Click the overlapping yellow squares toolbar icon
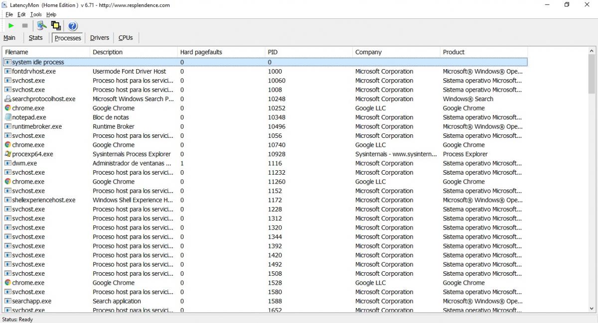598x323 pixels. coord(56,25)
